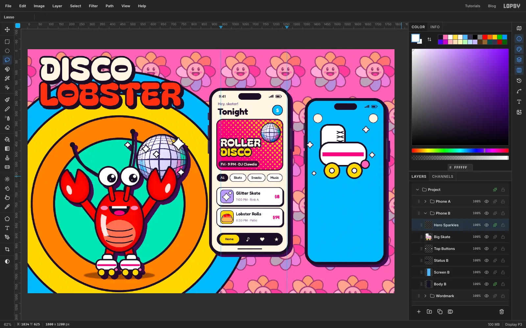Select the Move tool

tap(7, 30)
